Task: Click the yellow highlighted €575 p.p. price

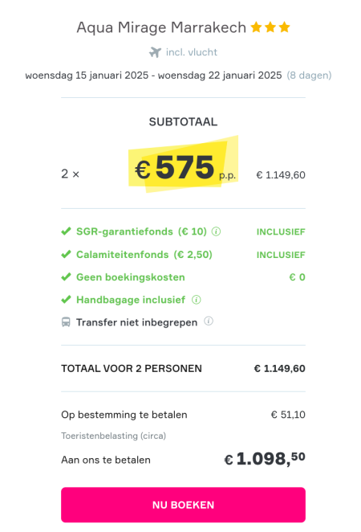Action: (x=183, y=166)
